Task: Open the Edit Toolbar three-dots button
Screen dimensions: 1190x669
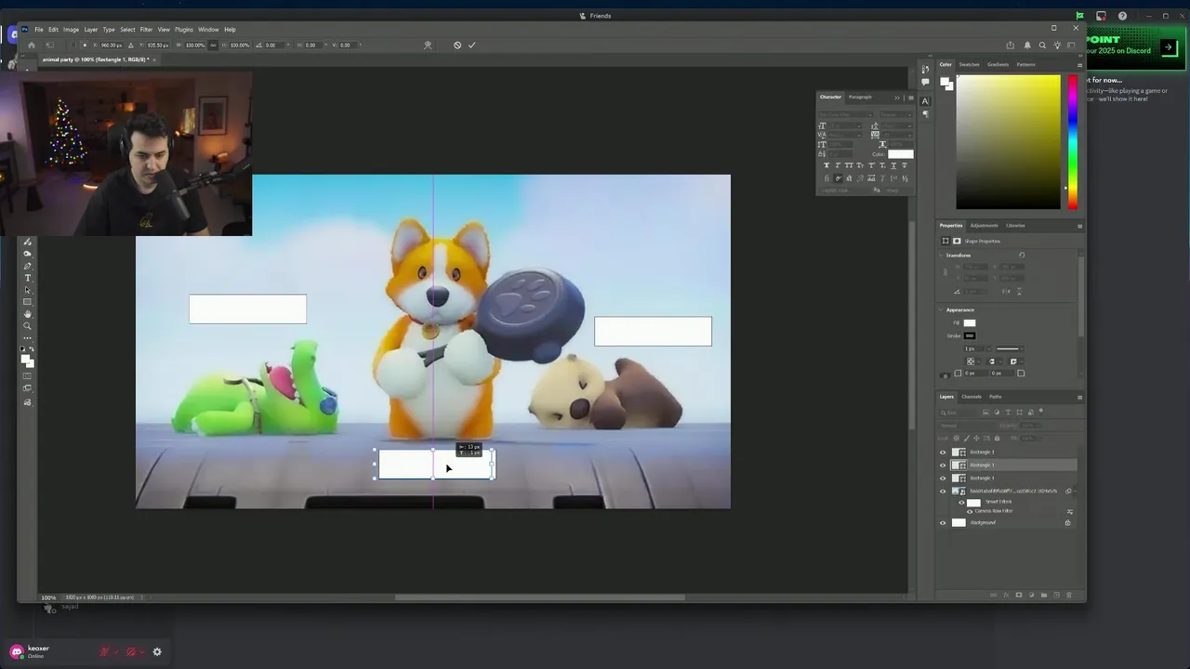Action: 27,337
